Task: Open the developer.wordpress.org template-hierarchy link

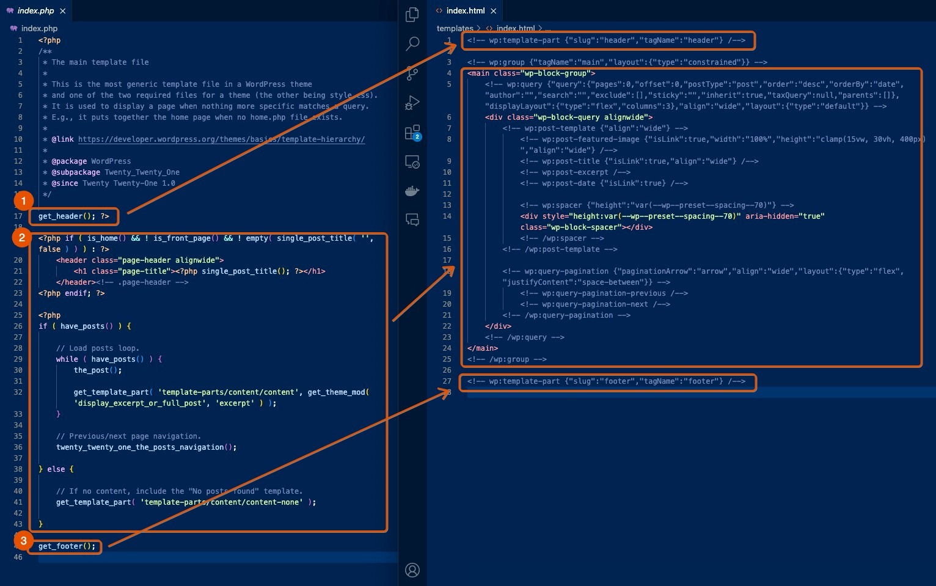Action: (x=221, y=139)
